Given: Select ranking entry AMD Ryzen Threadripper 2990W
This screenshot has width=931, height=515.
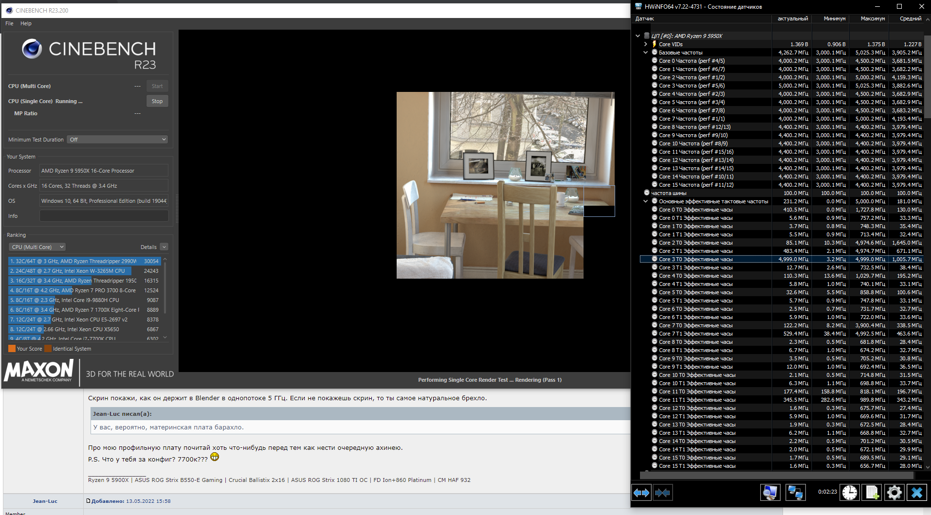Looking at the screenshot, I should pyautogui.click(x=85, y=261).
